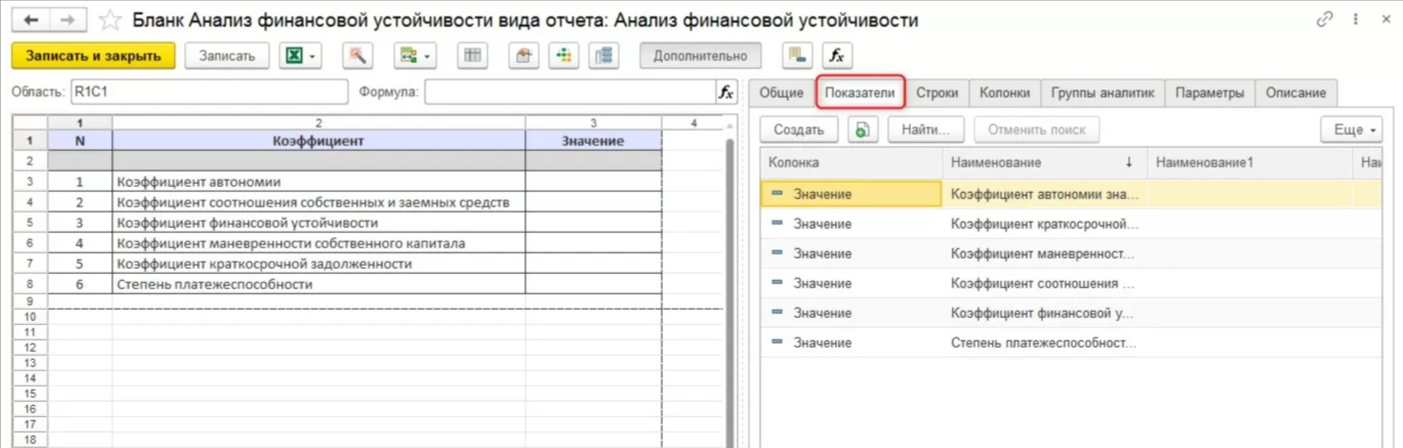This screenshot has width=1403, height=448.
Task: Click the Формула input field
Action: tap(570, 92)
